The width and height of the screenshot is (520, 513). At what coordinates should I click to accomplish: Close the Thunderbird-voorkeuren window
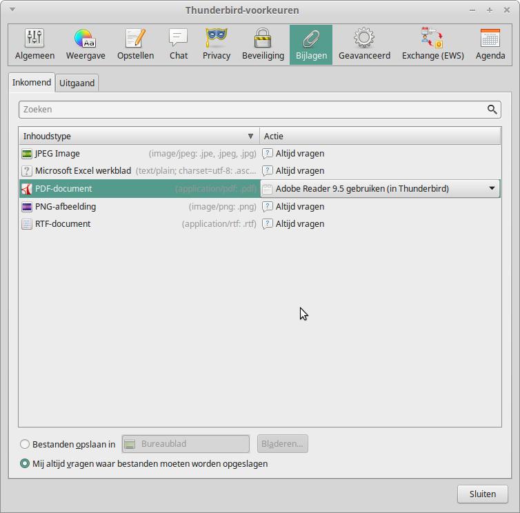tap(507, 10)
